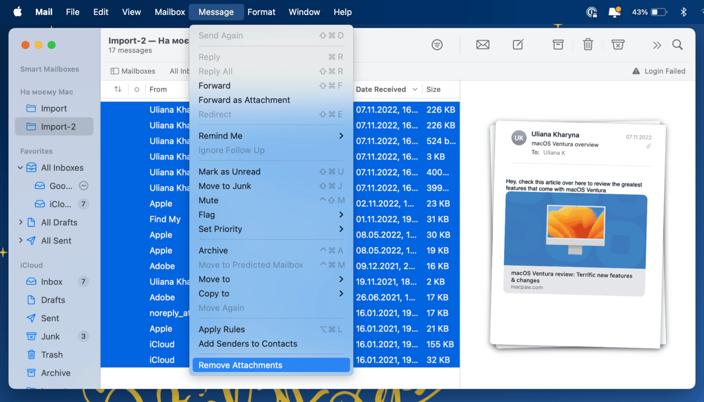Click the UK sender avatar in preview
Screen dimensions: 704x402
coord(519,139)
